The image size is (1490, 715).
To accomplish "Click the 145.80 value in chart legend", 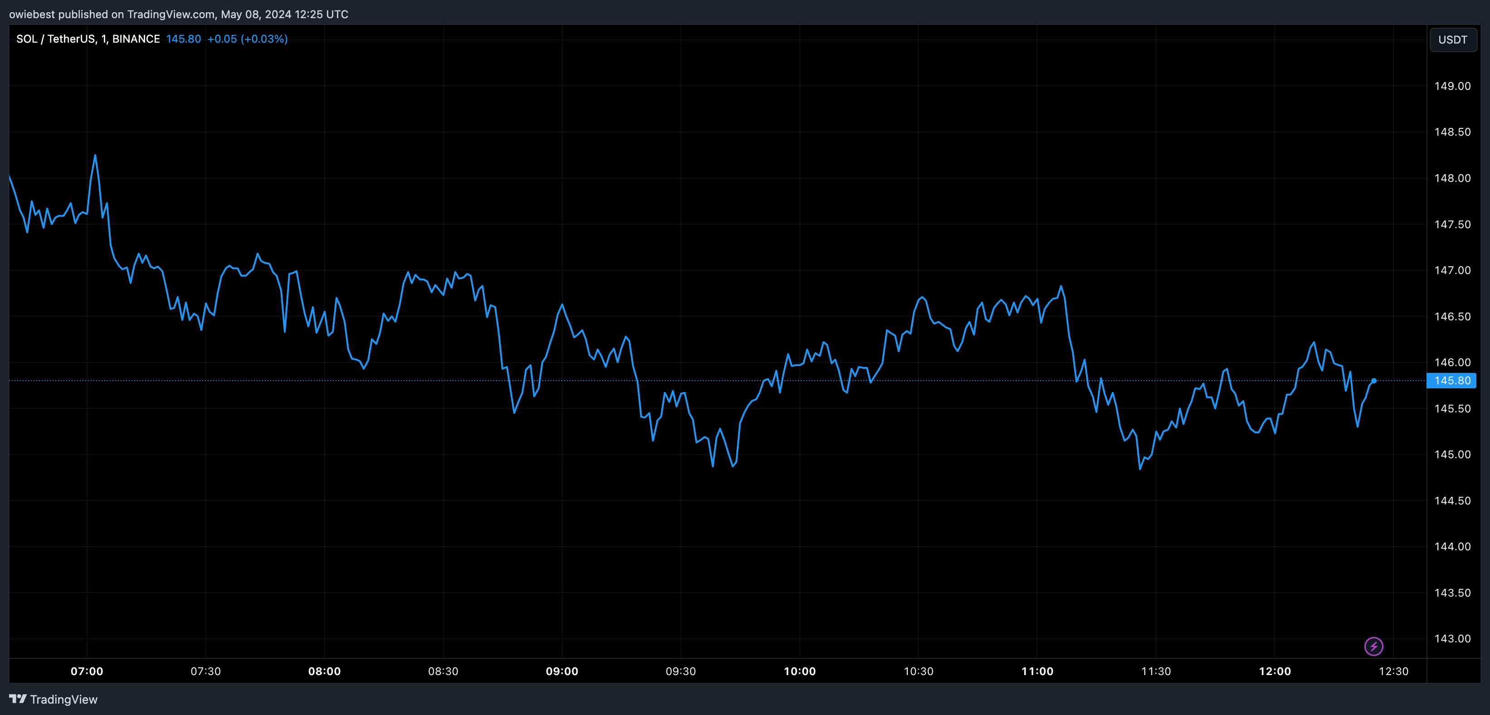I will (x=183, y=39).
